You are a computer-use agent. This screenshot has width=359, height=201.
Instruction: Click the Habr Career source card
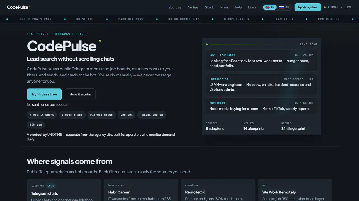141,190
